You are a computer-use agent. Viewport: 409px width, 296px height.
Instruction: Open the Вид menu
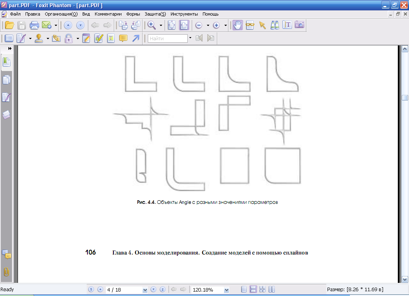[x=86, y=14]
